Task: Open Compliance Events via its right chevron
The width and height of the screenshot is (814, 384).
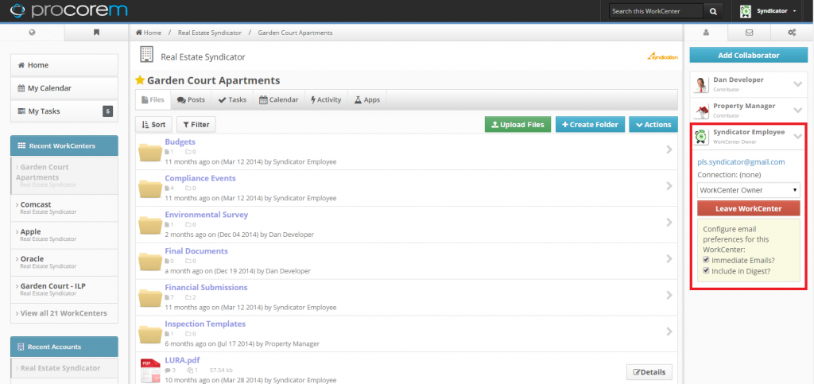Action: pyautogui.click(x=669, y=186)
